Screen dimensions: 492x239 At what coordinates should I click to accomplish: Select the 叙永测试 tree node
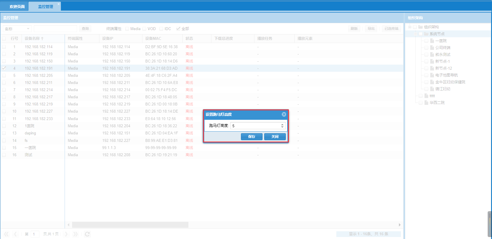click(443, 54)
